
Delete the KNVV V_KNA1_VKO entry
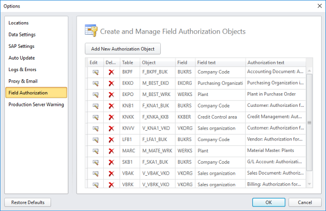click(111, 129)
